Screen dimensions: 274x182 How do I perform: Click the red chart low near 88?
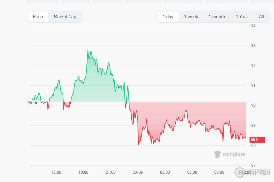(139, 144)
